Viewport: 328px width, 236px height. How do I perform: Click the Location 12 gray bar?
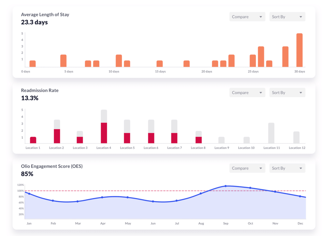click(x=296, y=138)
